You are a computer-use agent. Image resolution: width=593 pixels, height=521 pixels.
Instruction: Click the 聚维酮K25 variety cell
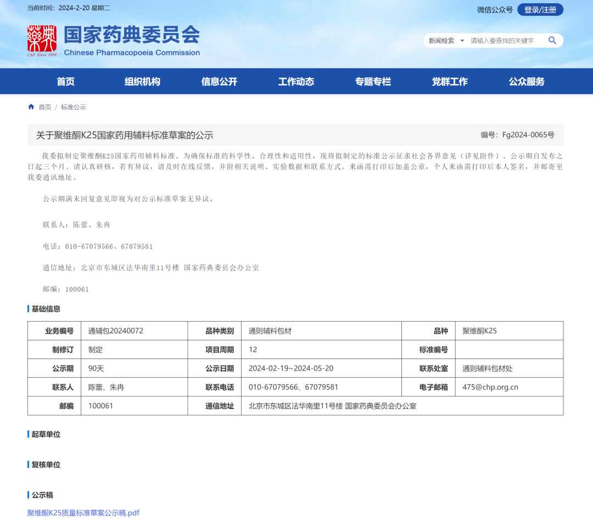[509, 331]
